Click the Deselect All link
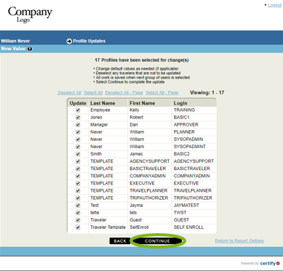Image resolution: width=283 pixels, height=271 pixels. 69,93
